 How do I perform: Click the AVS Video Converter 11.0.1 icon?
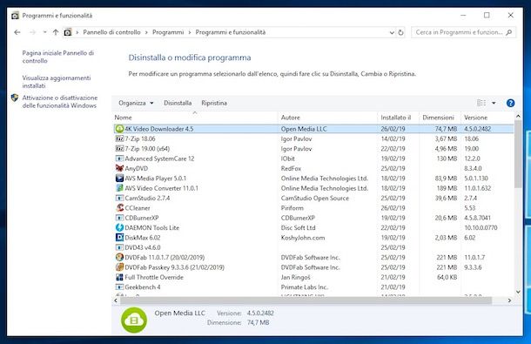pos(119,188)
